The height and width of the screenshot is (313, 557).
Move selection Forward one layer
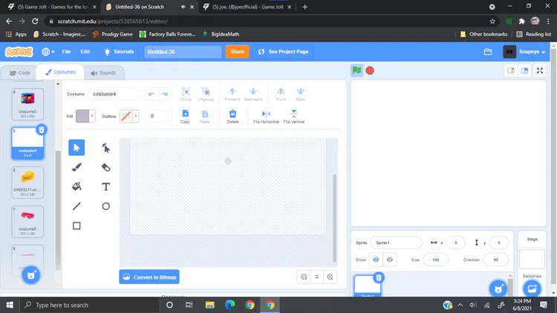pos(232,94)
